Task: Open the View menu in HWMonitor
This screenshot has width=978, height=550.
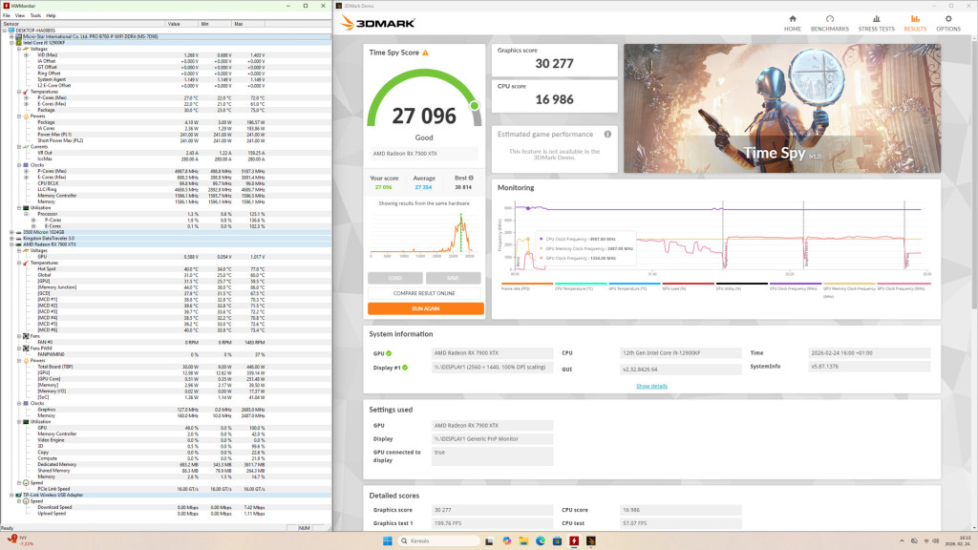Action: pyautogui.click(x=21, y=15)
